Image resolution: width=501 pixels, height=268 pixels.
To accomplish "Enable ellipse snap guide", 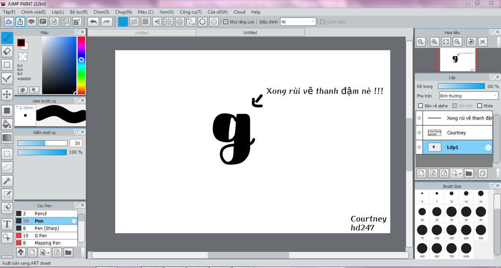I will click(x=203, y=21).
